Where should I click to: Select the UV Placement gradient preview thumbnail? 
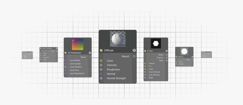point(78,44)
